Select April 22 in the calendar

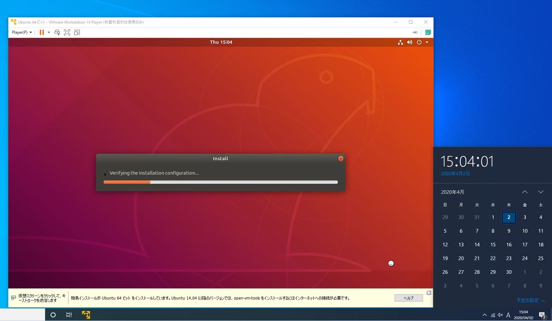click(x=493, y=258)
